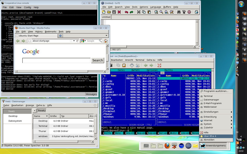Click Abmelden in application menu
247x154 pixels.
[x=216, y=140]
